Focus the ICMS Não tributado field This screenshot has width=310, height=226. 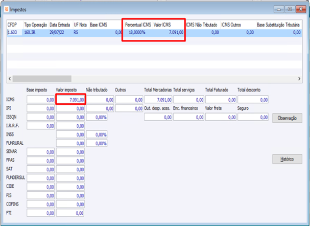[100, 100]
